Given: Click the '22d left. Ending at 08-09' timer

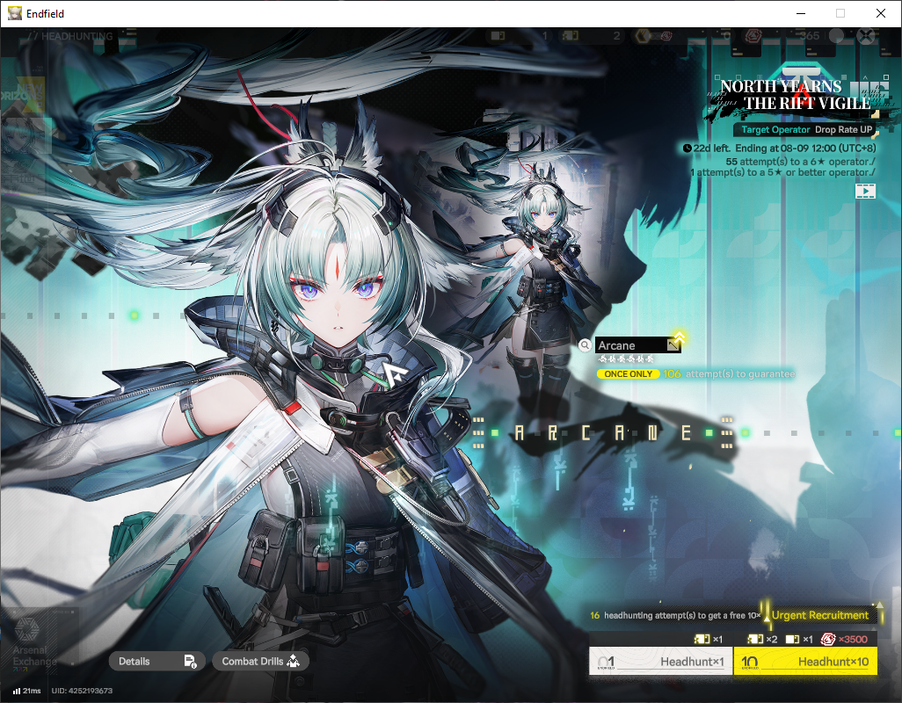Looking at the screenshot, I should coord(779,148).
